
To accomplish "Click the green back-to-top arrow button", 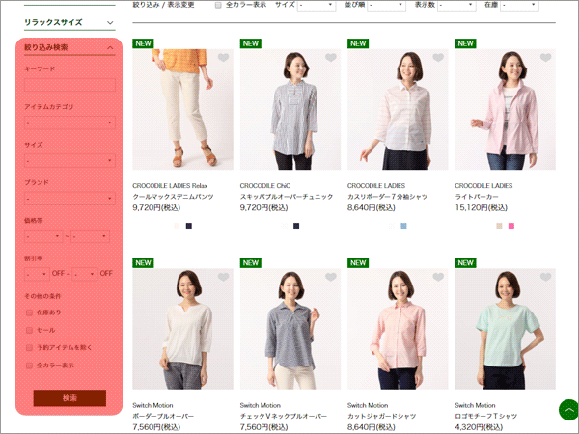I will pos(568,410).
